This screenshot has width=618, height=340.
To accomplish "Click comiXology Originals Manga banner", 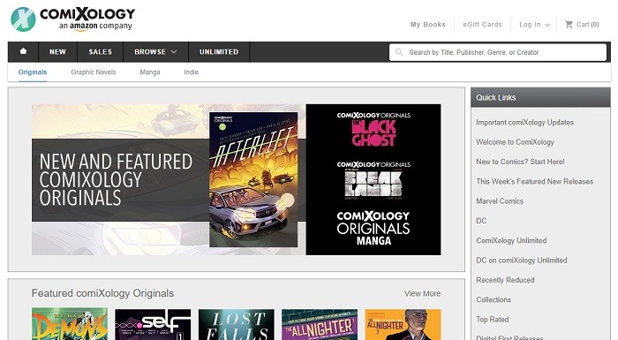I will tap(373, 228).
